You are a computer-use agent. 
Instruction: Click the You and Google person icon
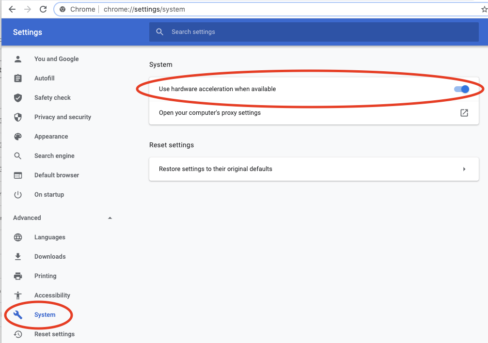coord(18,59)
